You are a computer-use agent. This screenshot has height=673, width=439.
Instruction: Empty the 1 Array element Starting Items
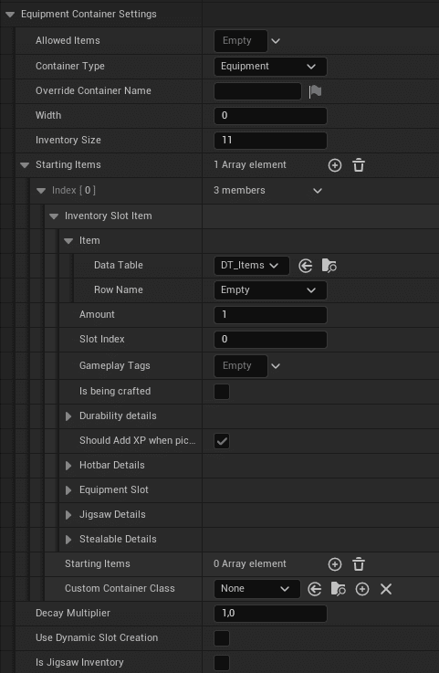359,165
